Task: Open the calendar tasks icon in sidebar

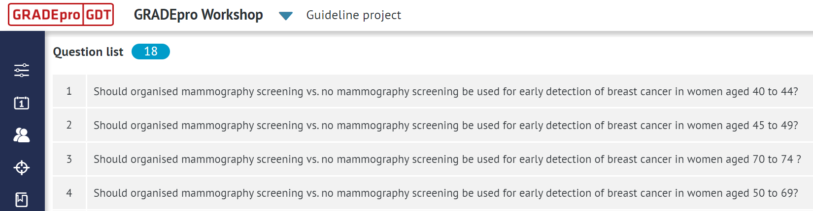Action: [22, 103]
